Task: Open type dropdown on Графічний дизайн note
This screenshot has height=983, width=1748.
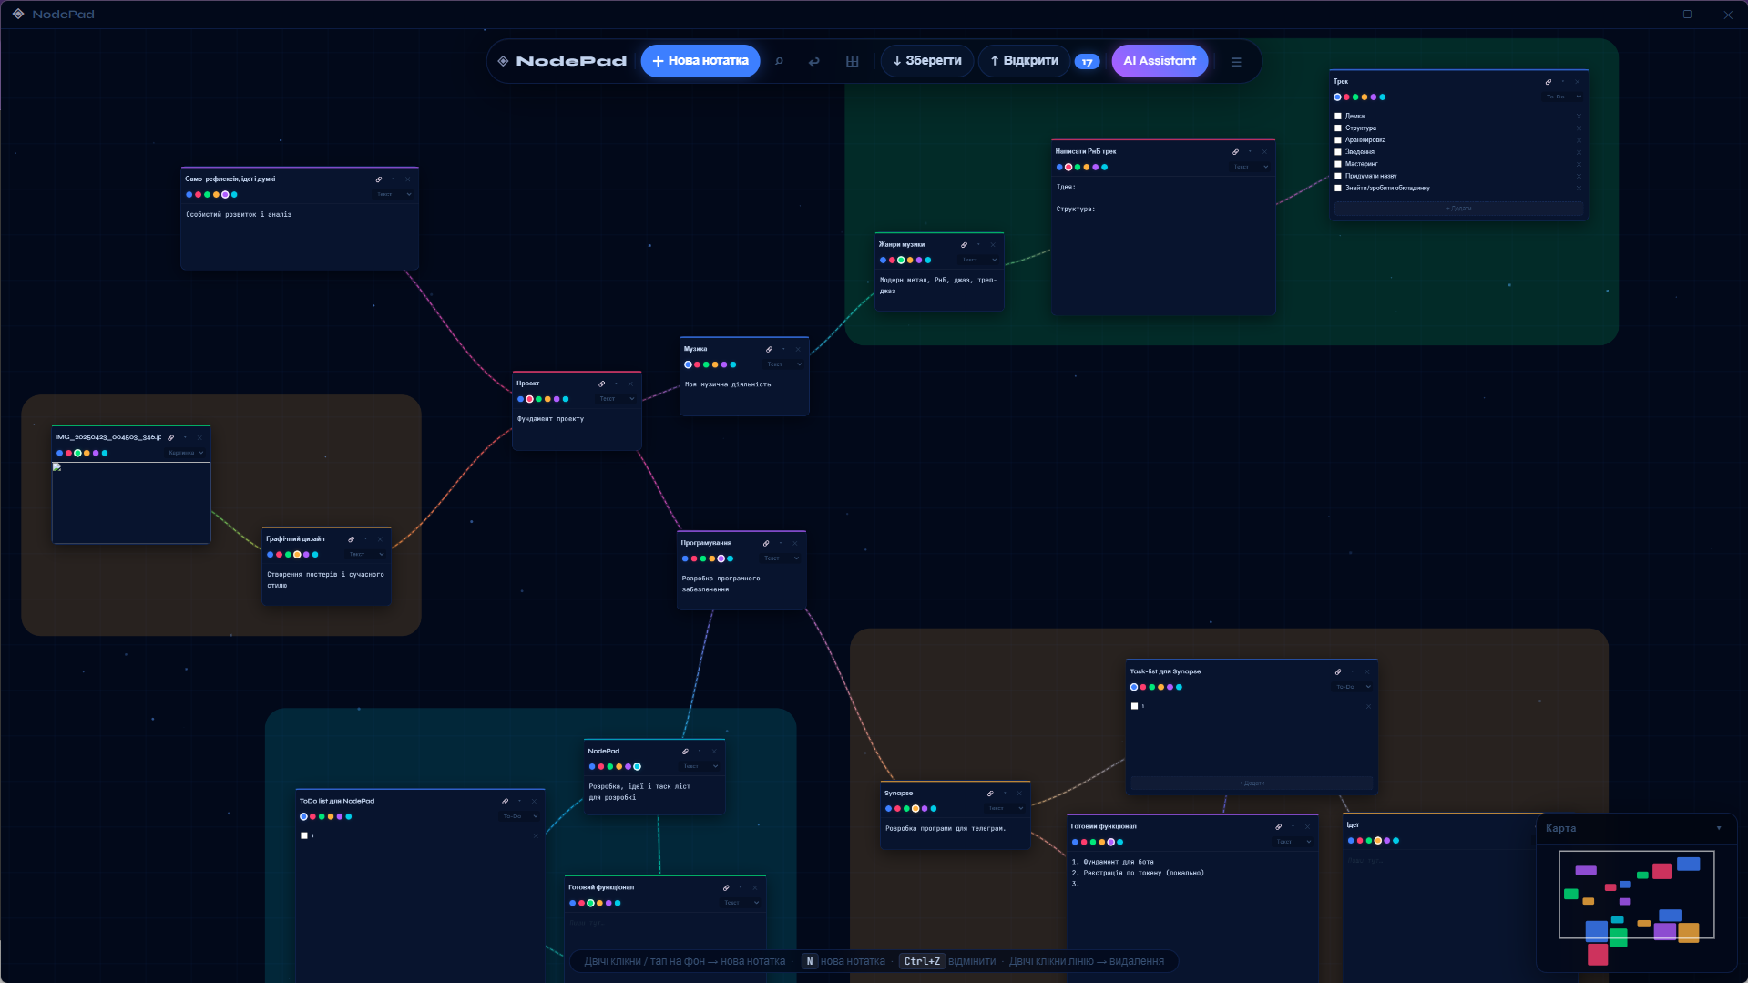Action: click(366, 555)
